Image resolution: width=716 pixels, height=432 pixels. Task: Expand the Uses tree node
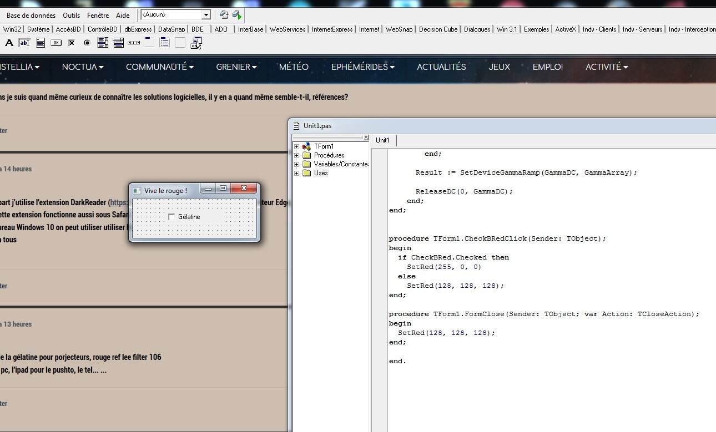[297, 173]
